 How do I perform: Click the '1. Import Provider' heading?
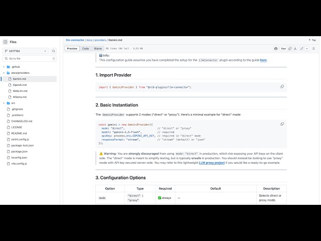(113, 75)
